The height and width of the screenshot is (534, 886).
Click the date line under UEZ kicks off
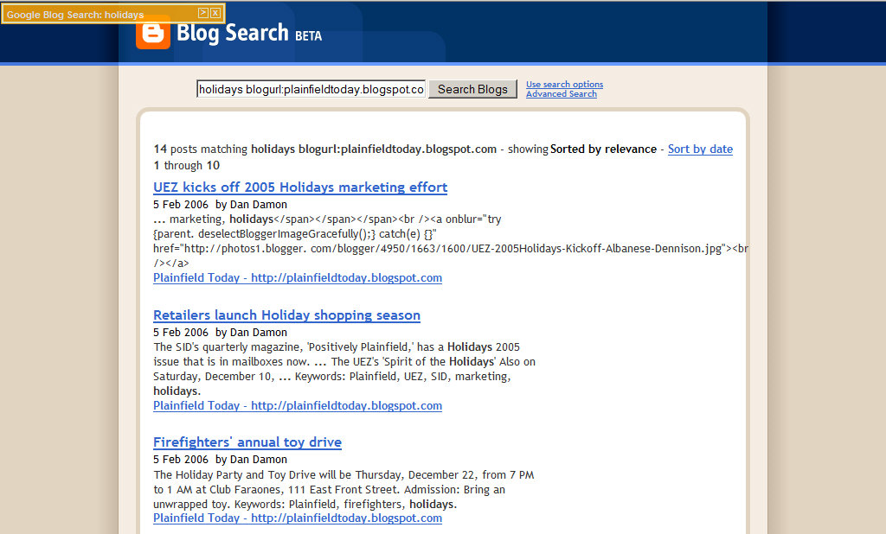click(x=220, y=204)
